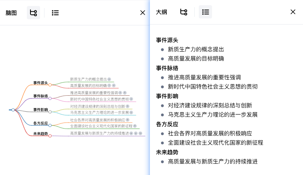Viewport: 303px width, 175px height.
Task: Switch to mind map view in 脑图 panel
Action: point(33,12)
